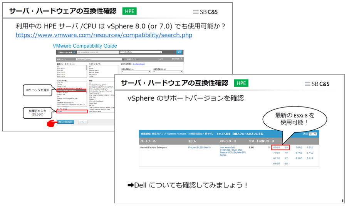The image size is (349, 206).
Task: Click the SB C&S logo on back slide
Action: click(x=205, y=12)
